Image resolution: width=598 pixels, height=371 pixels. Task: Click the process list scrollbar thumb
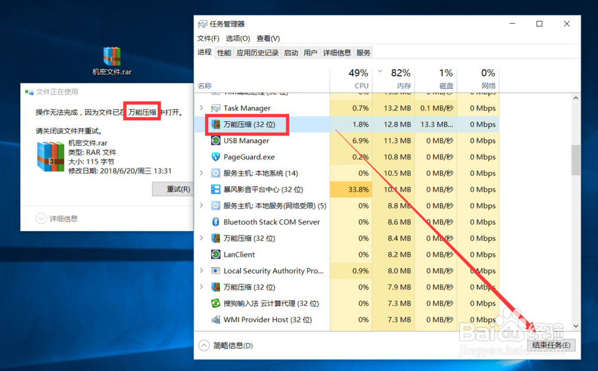[576, 160]
